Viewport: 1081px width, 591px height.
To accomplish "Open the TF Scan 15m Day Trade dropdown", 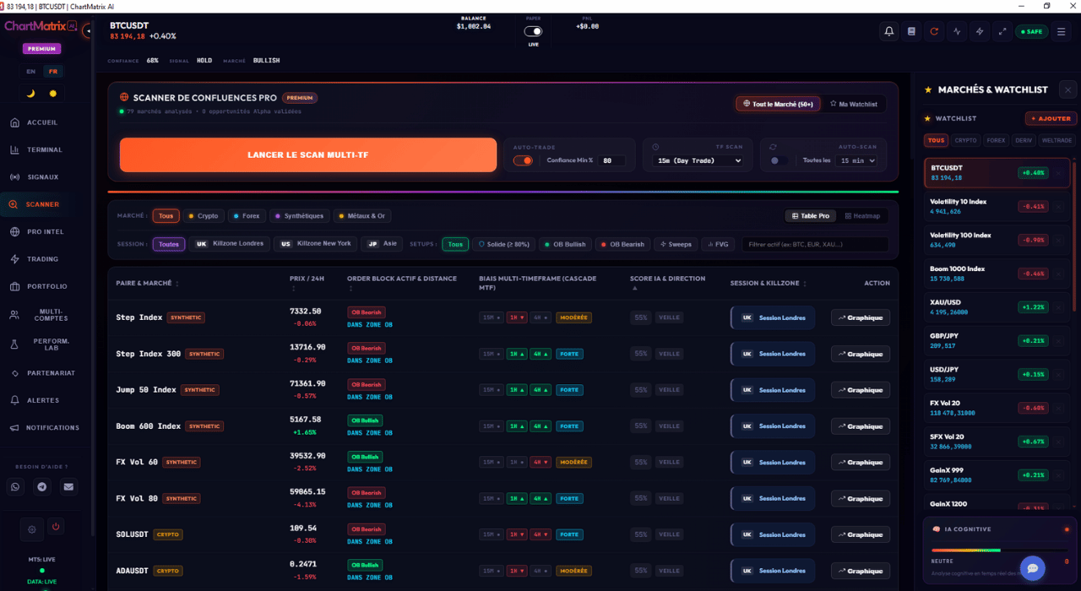I will pos(698,160).
